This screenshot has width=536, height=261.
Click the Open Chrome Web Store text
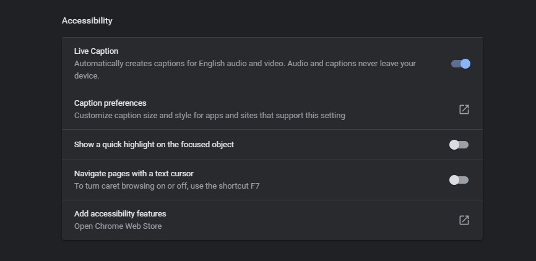(x=118, y=226)
